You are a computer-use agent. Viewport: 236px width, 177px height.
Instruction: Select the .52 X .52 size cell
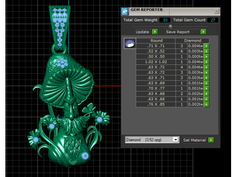coord(156,51)
